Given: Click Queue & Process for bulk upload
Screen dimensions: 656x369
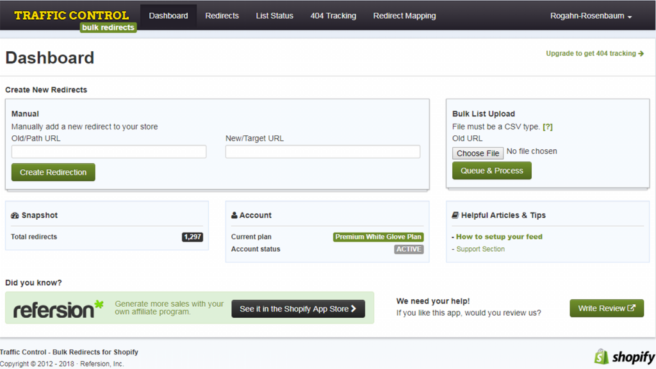Looking at the screenshot, I should point(491,170).
